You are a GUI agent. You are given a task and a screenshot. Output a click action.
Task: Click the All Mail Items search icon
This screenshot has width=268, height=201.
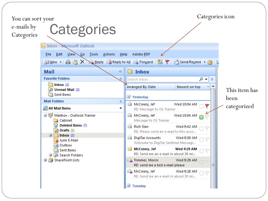(x=45, y=108)
